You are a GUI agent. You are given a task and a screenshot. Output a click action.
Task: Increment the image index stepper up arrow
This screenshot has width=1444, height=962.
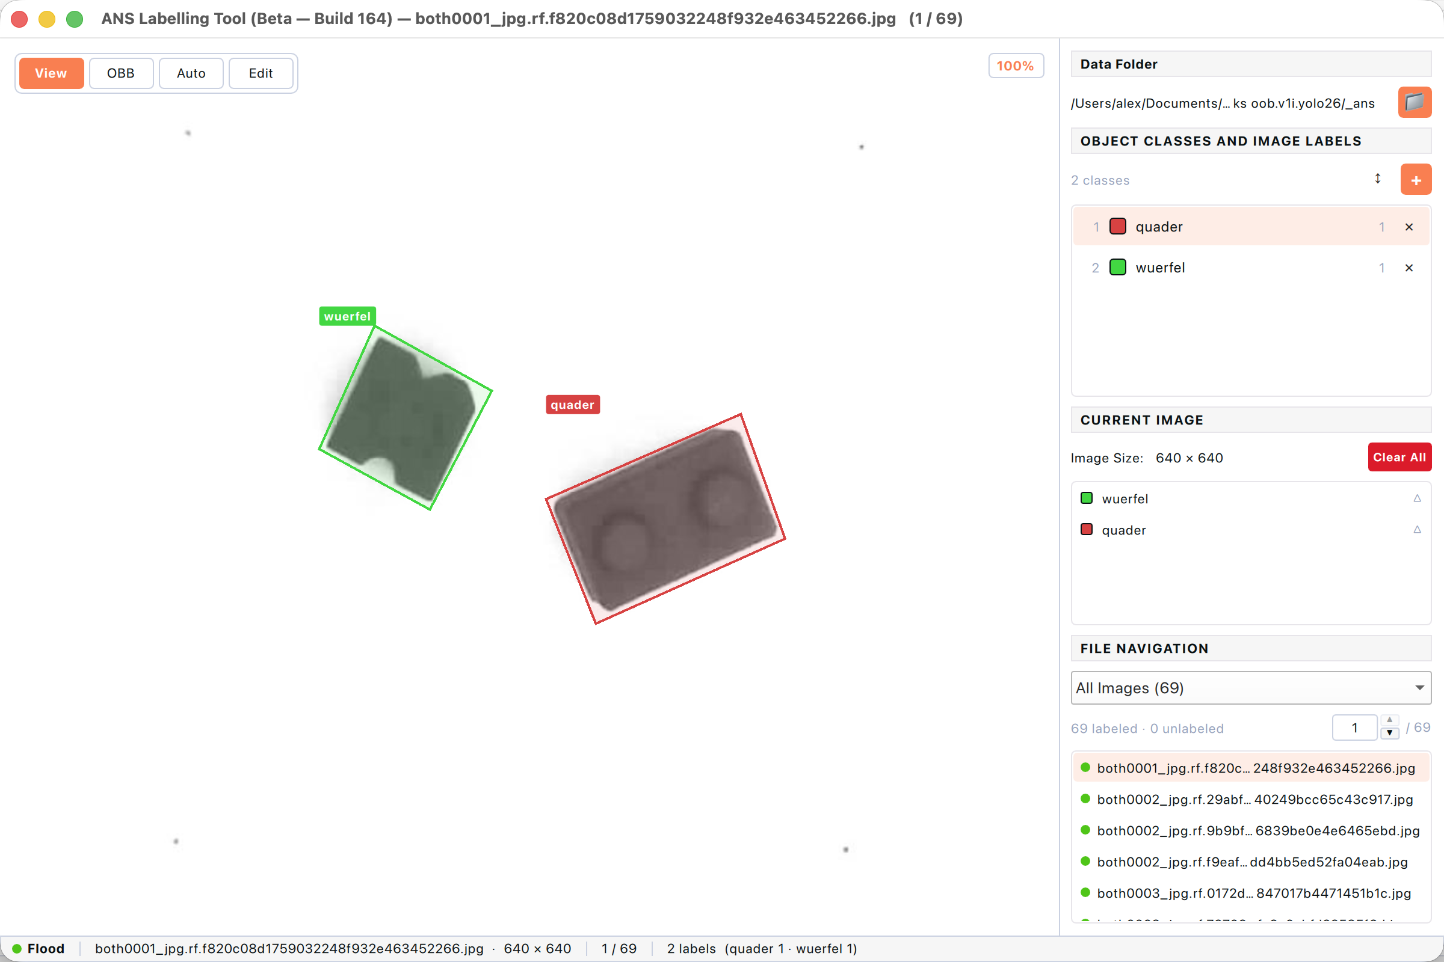tap(1389, 720)
